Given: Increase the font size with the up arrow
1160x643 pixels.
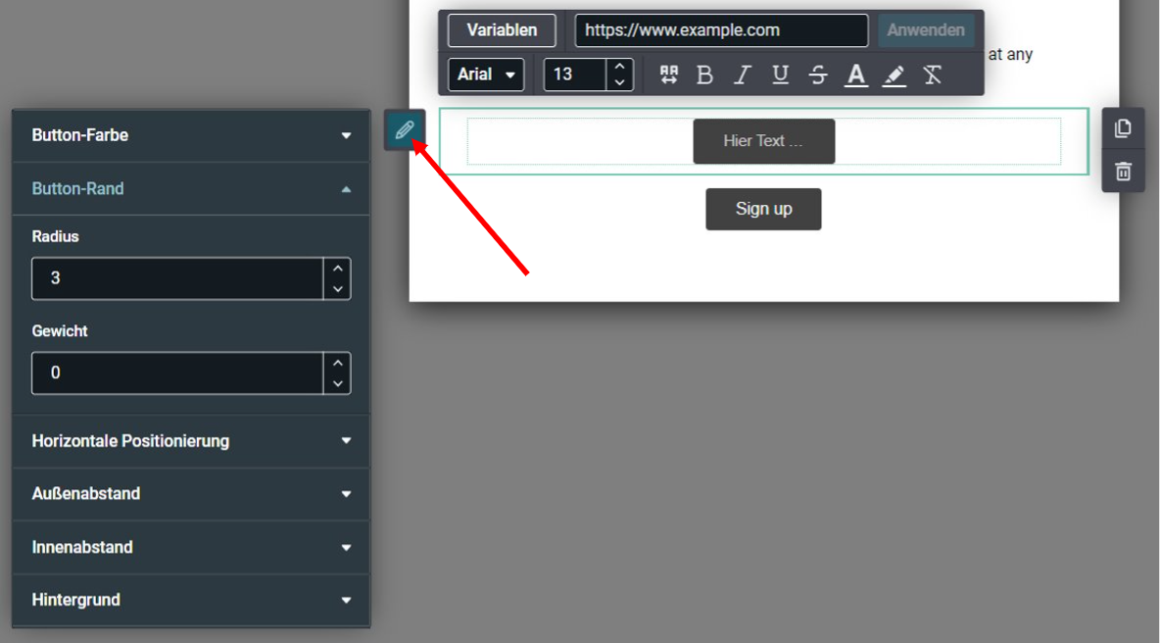Looking at the screenshot, I should click(620, 67).
